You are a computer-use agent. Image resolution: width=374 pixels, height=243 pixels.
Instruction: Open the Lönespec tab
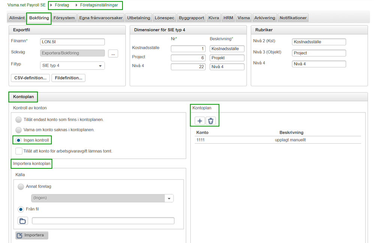(164, 18)
